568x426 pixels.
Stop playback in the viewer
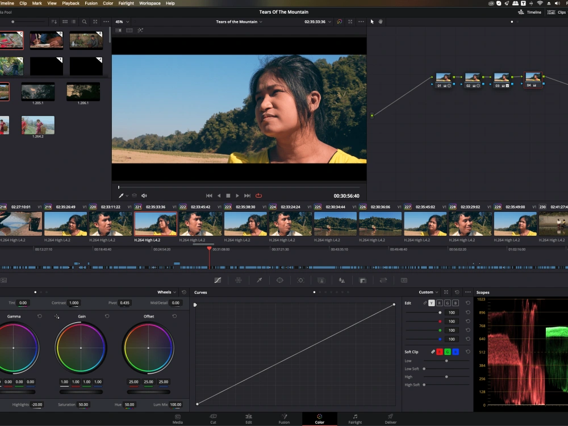(x=228, y=195)
